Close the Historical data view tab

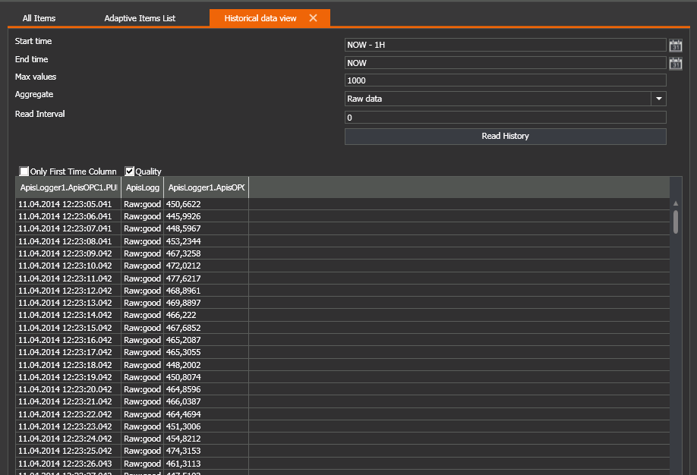[x=313, y=18]
